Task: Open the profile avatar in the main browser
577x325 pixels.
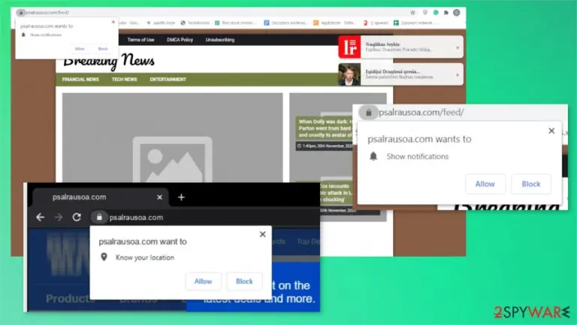Action: pos(457,13)
